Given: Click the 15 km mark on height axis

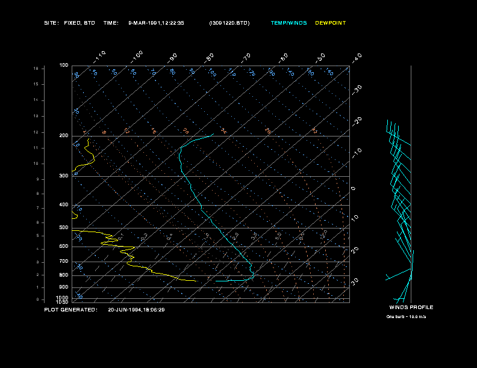Looking at the screenshot, I should coord(36,84).
